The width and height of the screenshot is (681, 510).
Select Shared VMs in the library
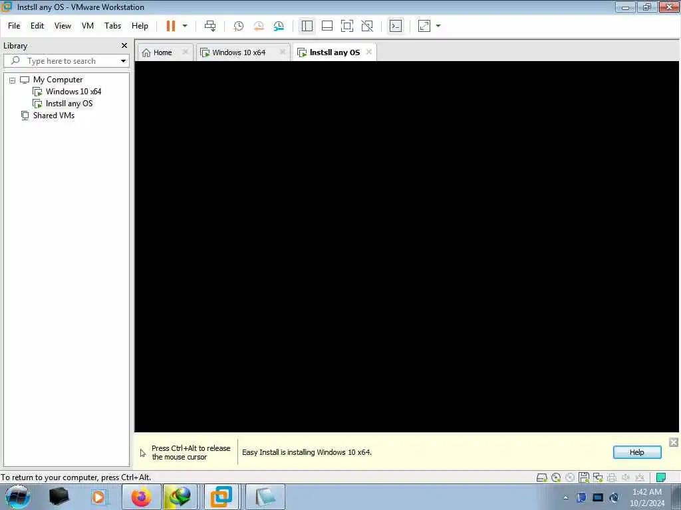(x=54, y=116)
